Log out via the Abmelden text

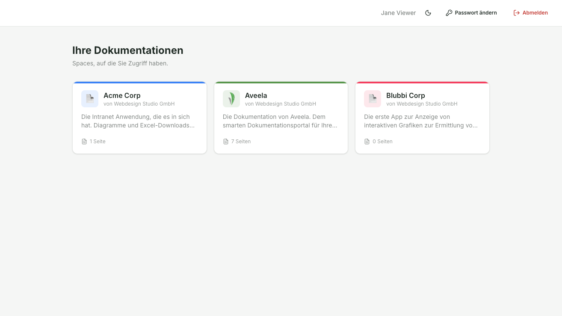(535, 13)
